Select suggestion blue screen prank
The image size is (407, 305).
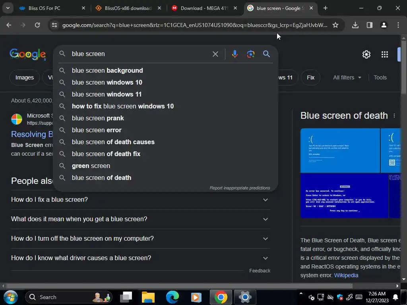(x=166, y=118)
